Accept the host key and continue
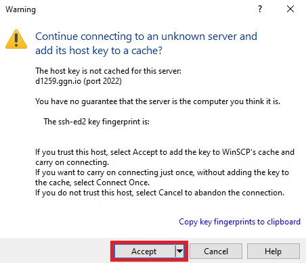 (144, 251)
